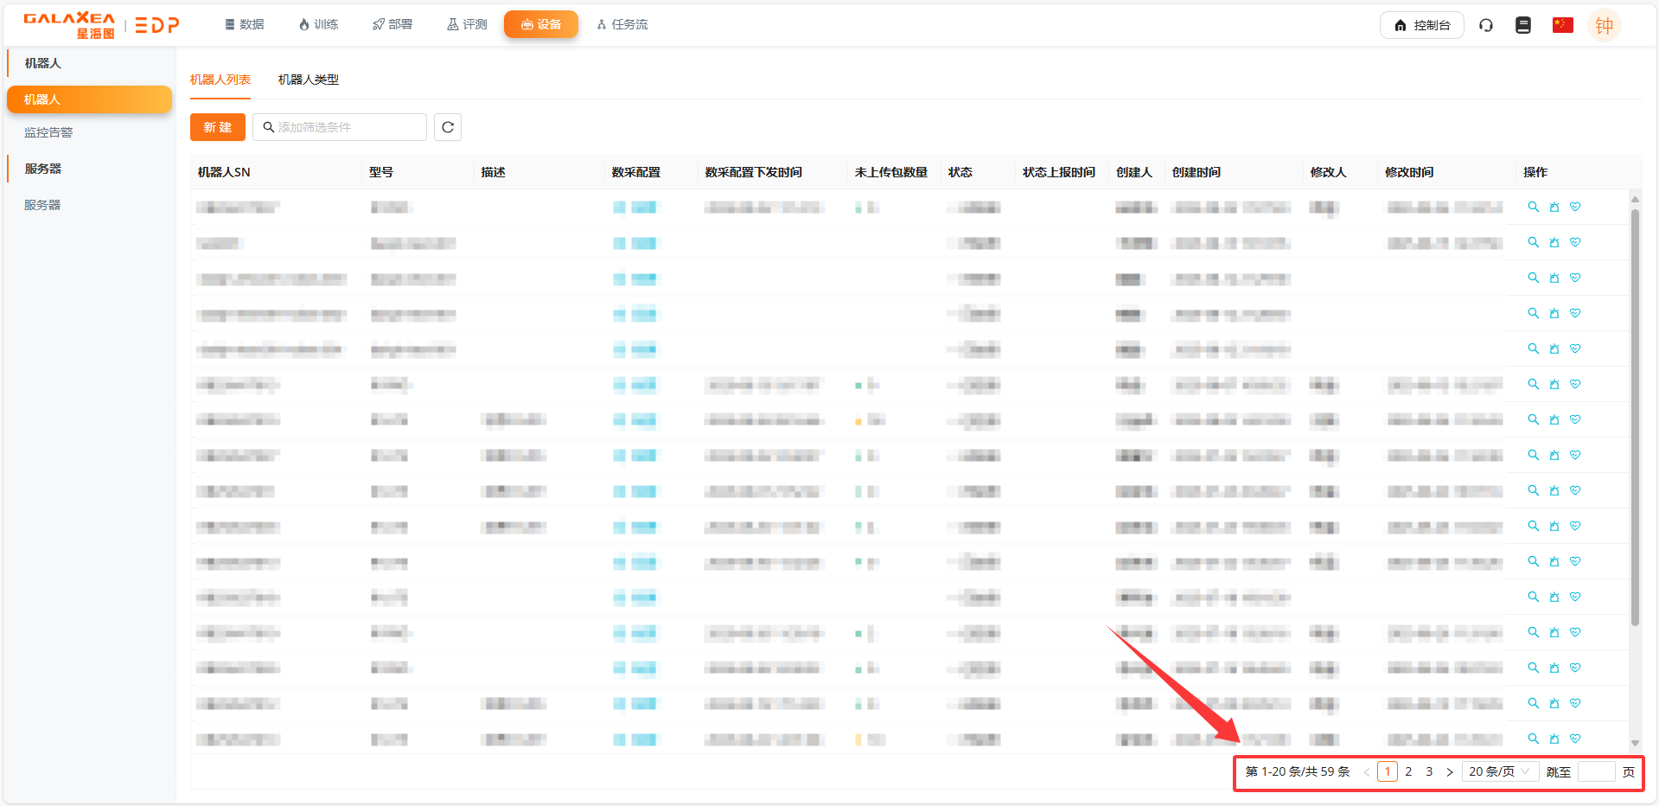Click the alarm siren icon in first row

pos(1554,207)
